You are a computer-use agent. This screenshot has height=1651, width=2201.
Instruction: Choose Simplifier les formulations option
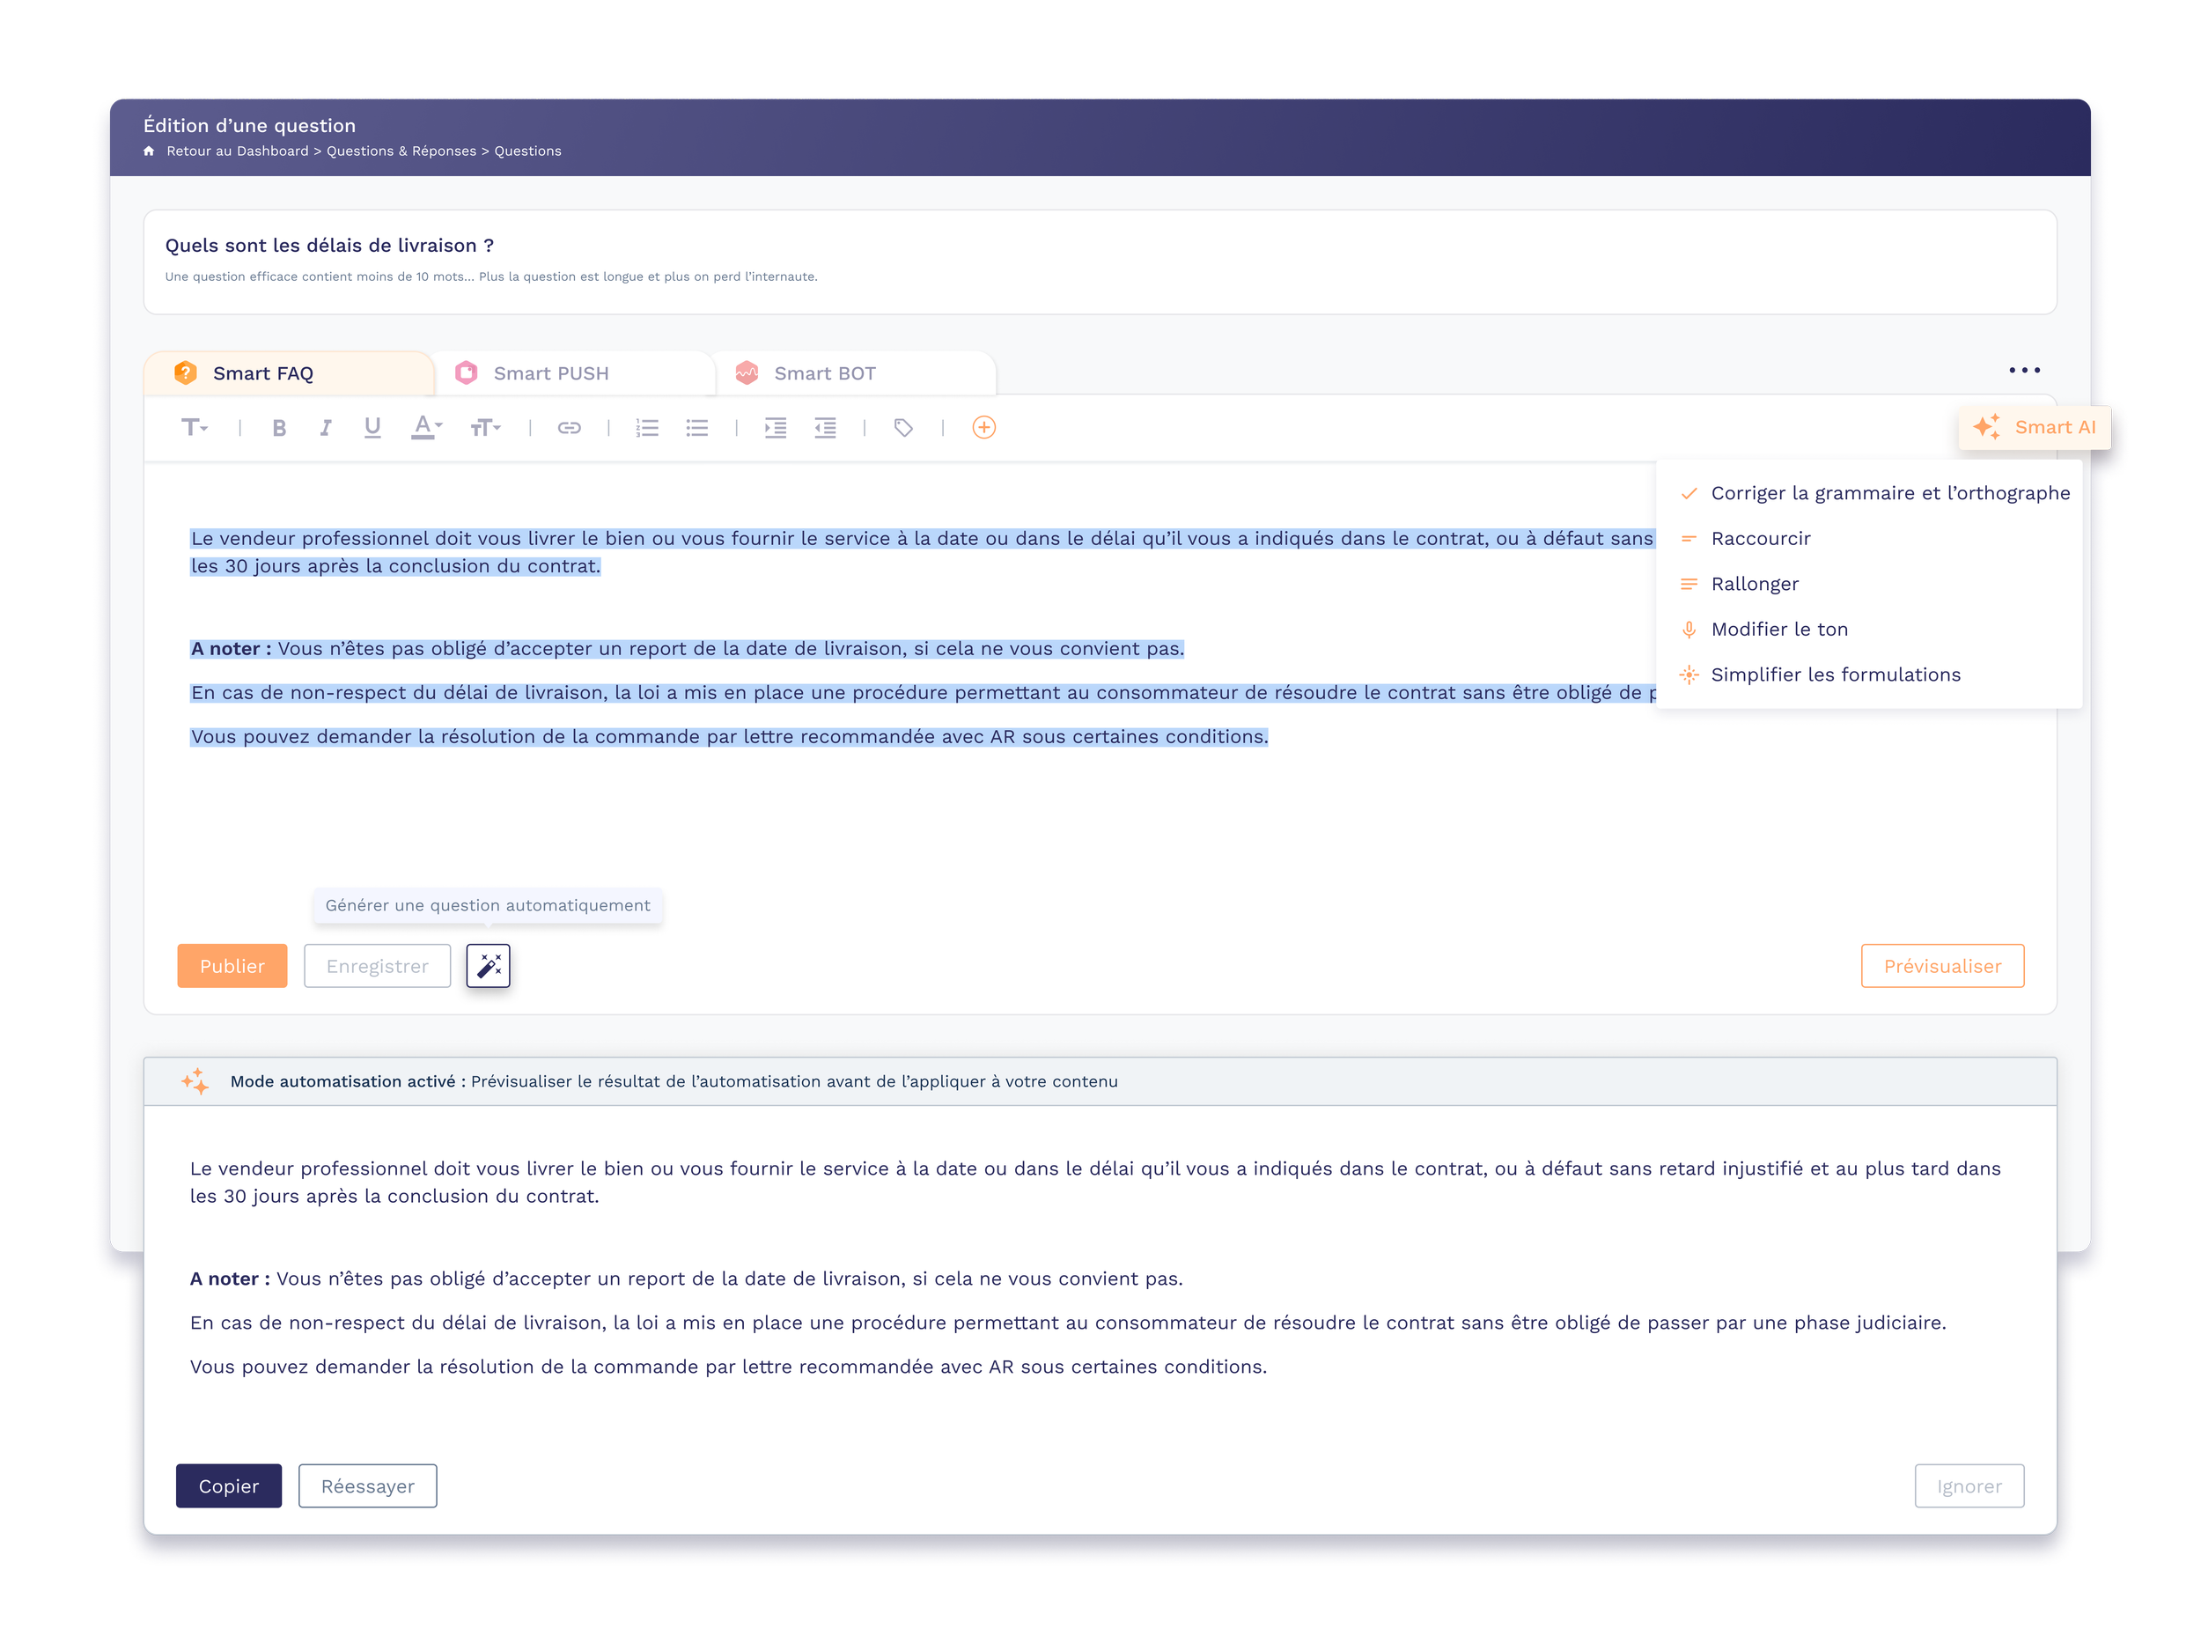(x=1834, y=674)
